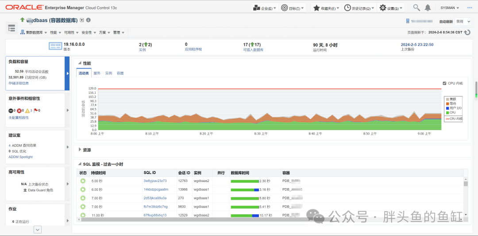The image size is (478, 236).
Task: Open the target menu dropdown beside database title
Action: [x=82, y=20]
